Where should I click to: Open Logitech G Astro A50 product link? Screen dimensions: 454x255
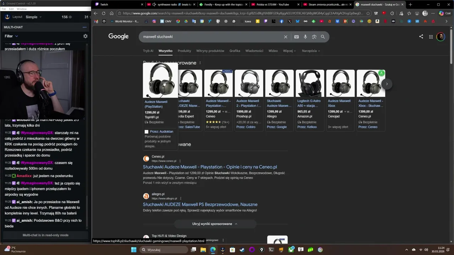point(309,103)
